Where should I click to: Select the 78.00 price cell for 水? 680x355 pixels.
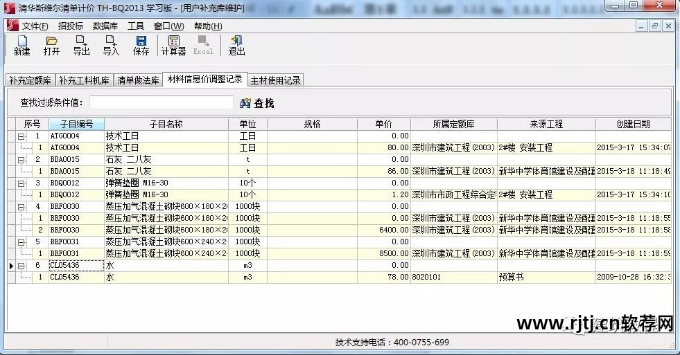[x=384, y=277]
